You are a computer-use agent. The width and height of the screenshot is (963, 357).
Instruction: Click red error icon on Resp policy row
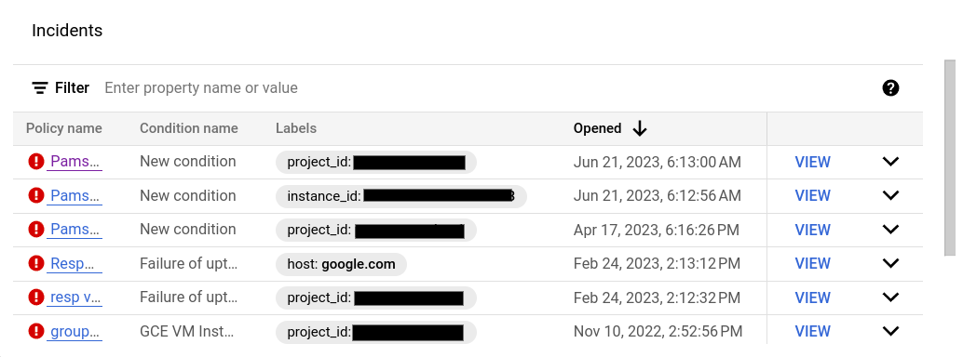click(x=36, y=263)
